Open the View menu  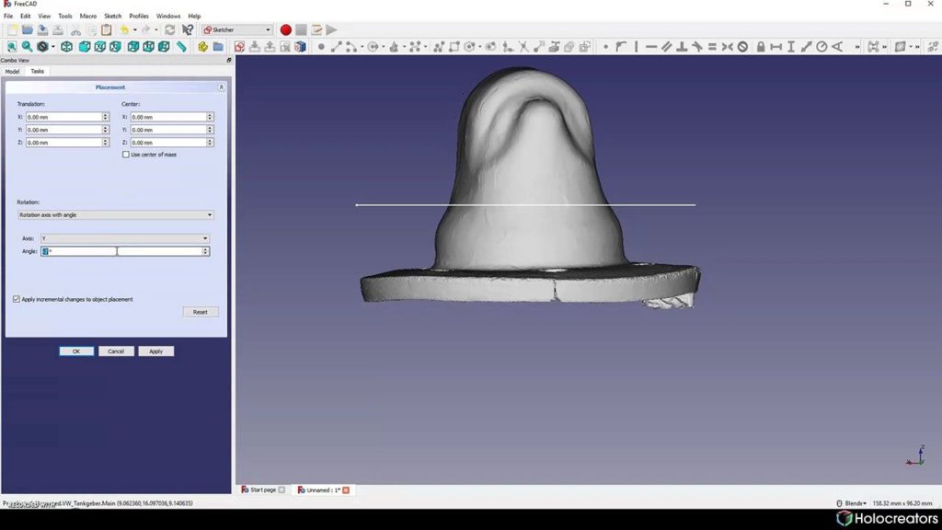(x=44, y=17)
